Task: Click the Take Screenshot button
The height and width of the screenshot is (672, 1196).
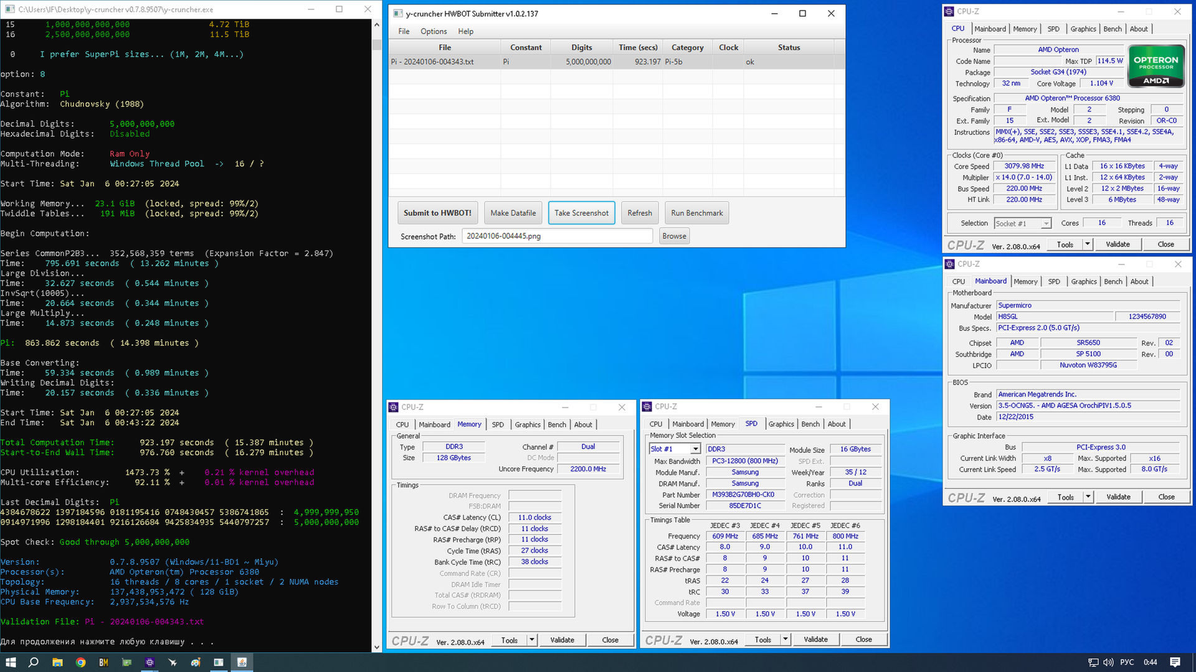Action: point(581,213)
